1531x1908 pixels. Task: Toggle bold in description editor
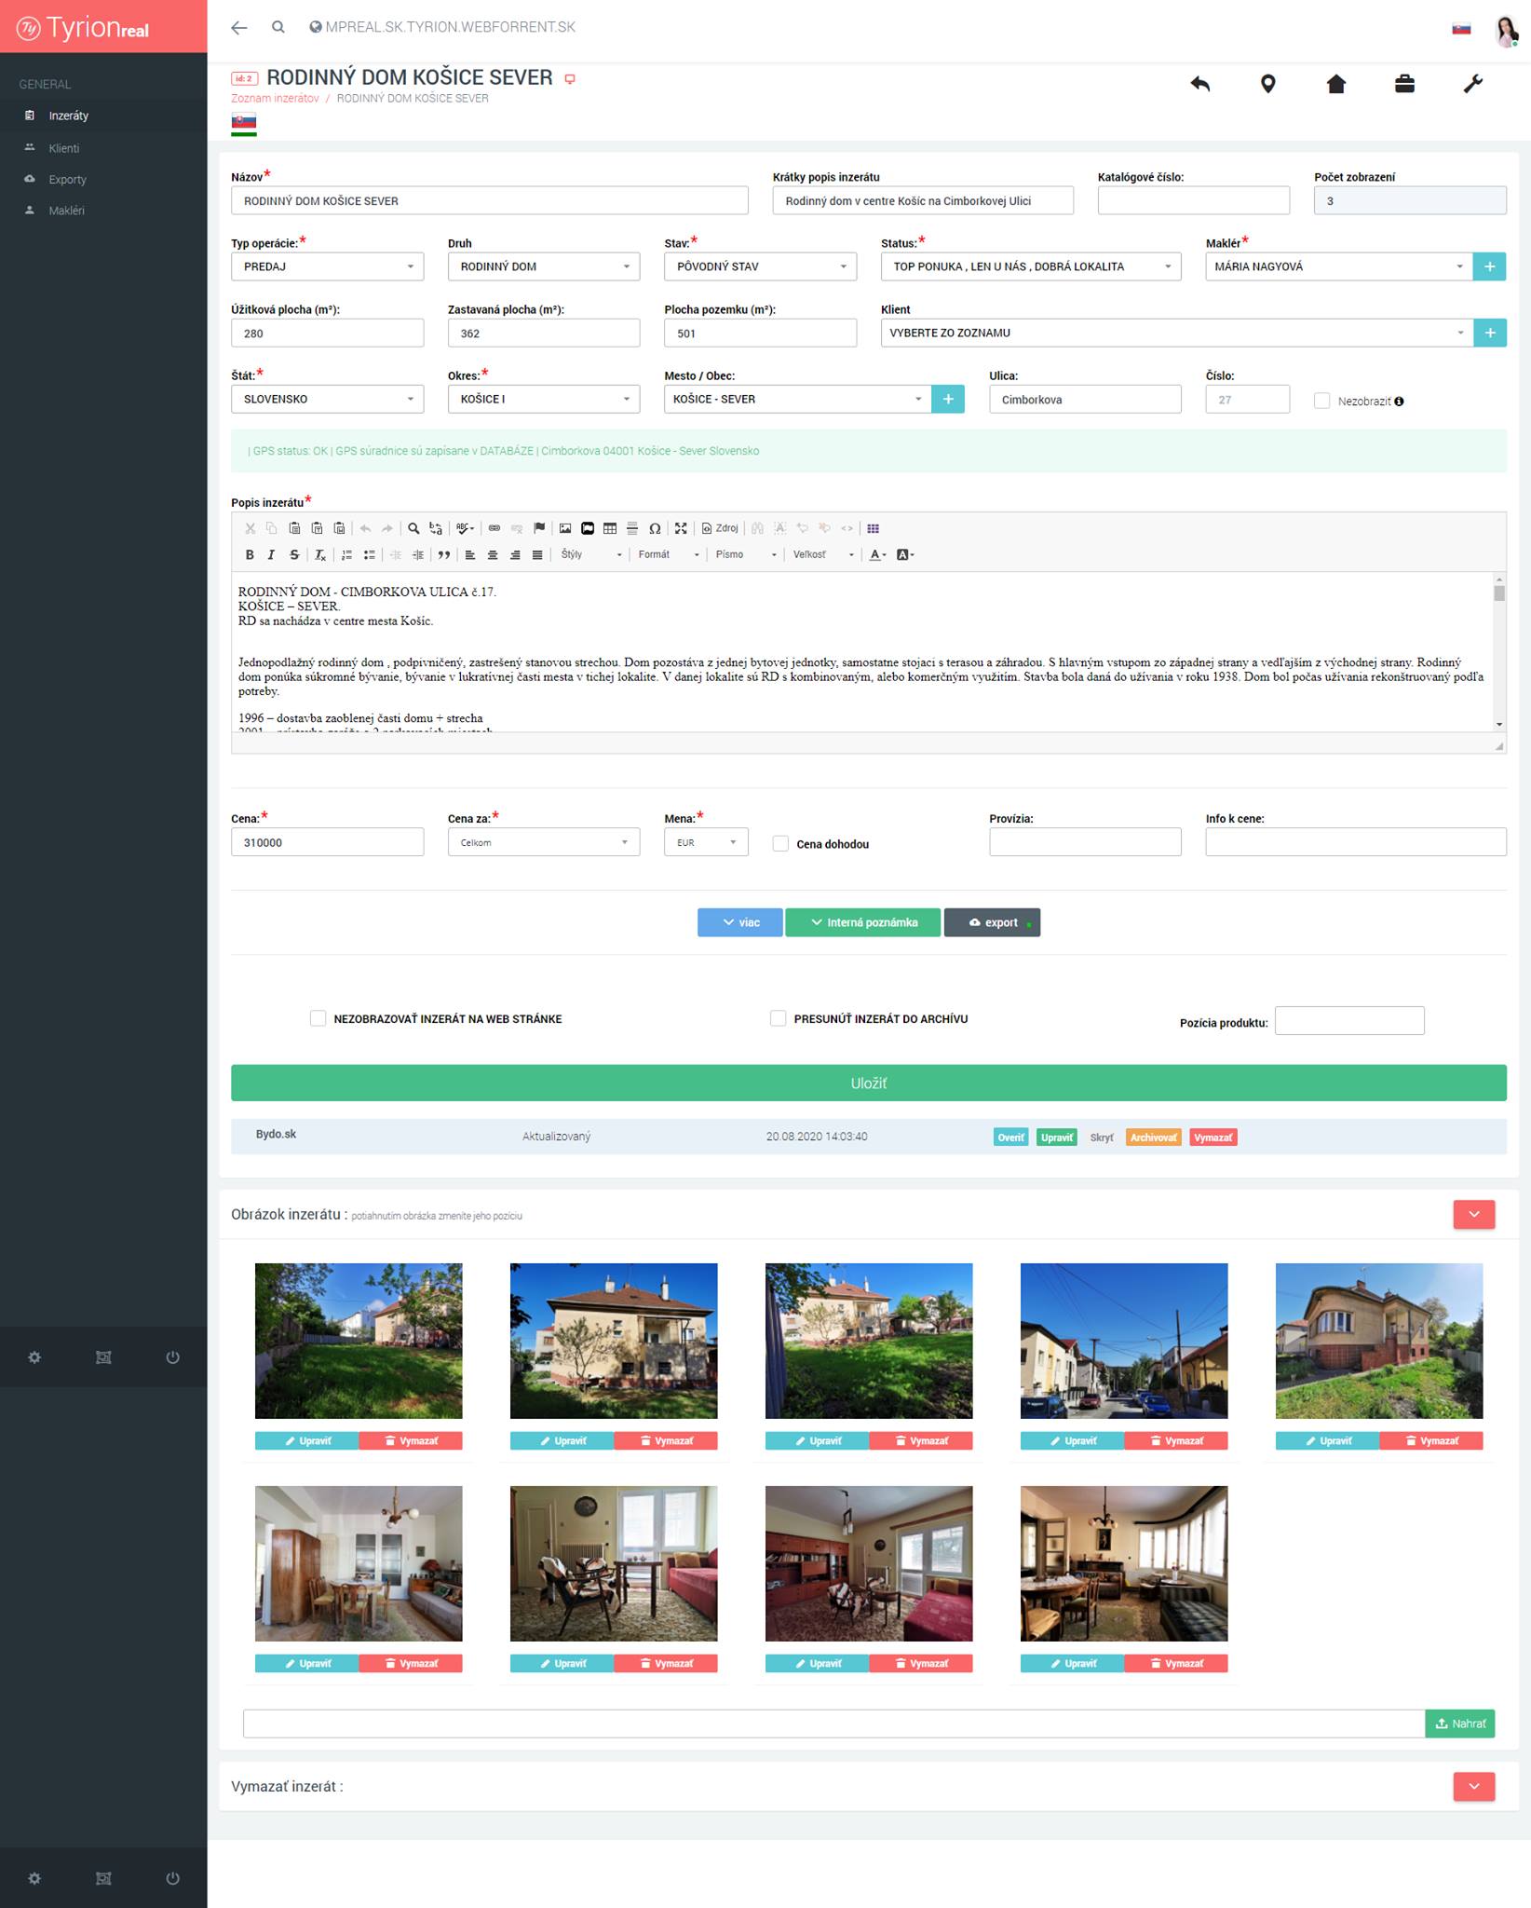pos(250,554)
